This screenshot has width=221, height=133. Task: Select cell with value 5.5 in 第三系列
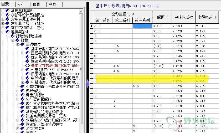tap(142, 86)
